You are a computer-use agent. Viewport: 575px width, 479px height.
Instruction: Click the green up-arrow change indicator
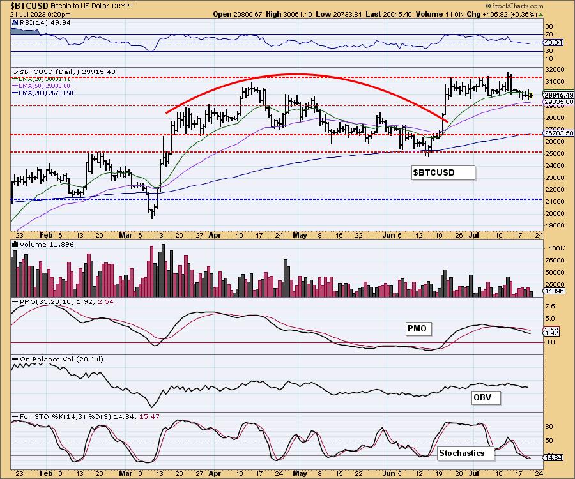tap(541, 15)
